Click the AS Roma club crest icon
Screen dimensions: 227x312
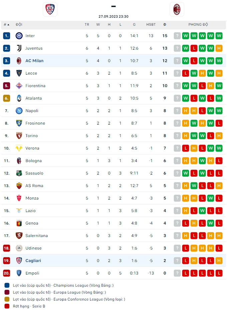[19, 186]
